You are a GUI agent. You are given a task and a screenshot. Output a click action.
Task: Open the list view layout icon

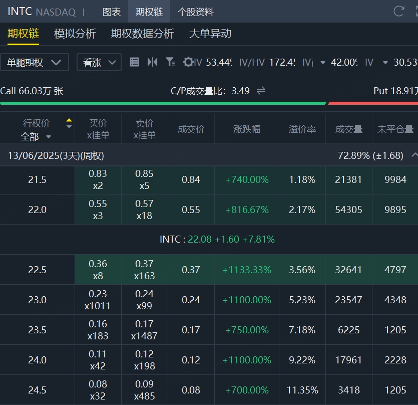pos(134,62)
